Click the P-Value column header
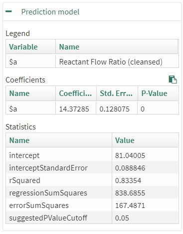This screenshot has width=183, height=234. (158, 93)
